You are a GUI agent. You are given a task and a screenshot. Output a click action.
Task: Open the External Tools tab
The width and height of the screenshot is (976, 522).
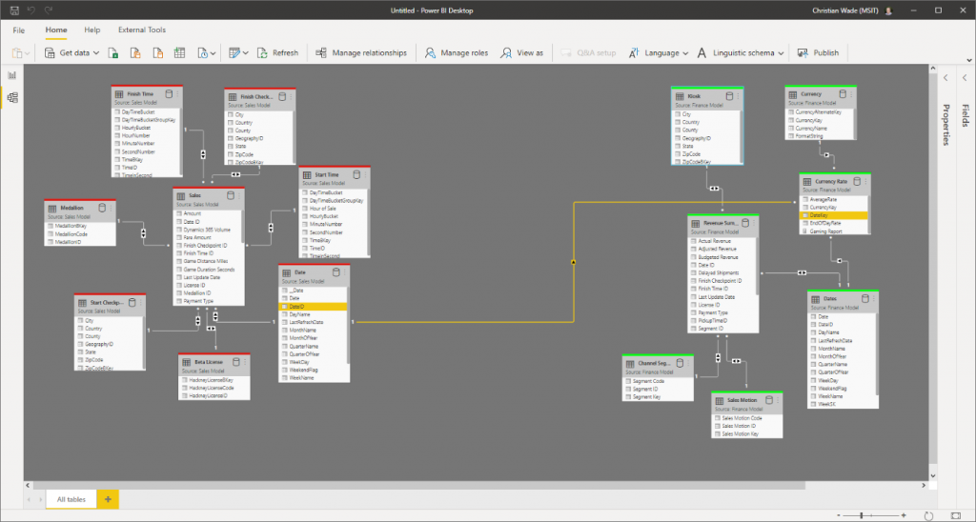coord(142,30)
